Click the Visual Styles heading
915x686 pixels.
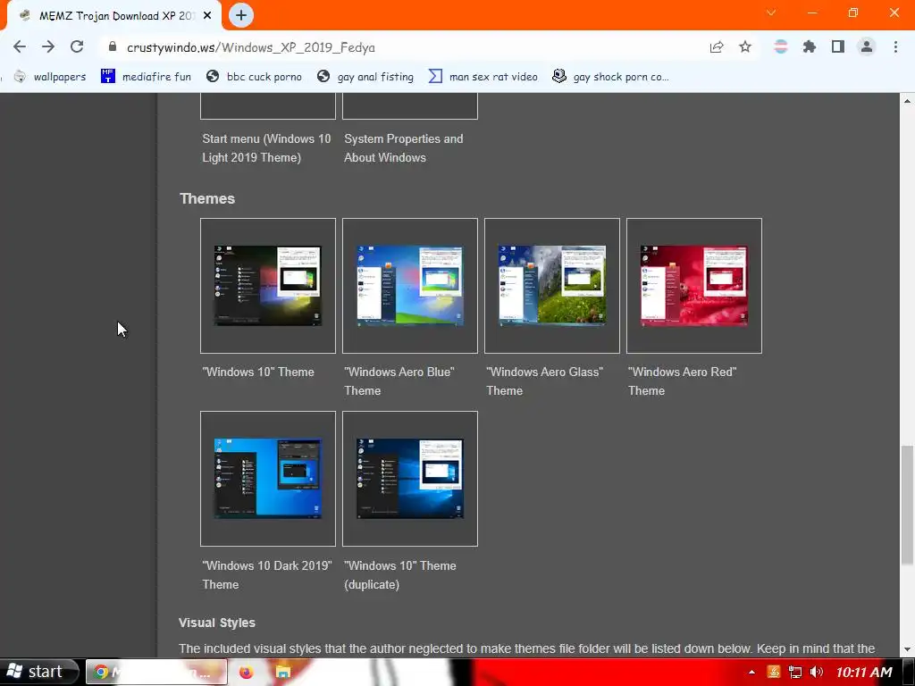[217, 623]
